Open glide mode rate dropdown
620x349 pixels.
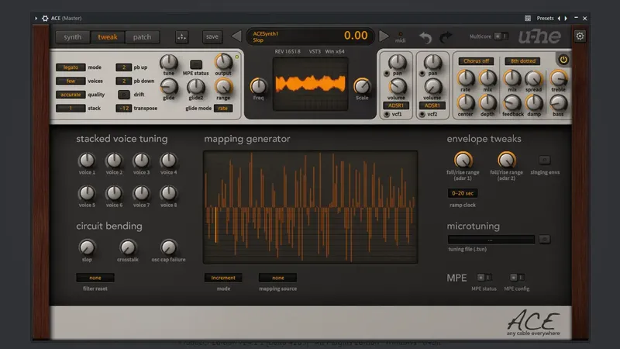pos(223,108)
